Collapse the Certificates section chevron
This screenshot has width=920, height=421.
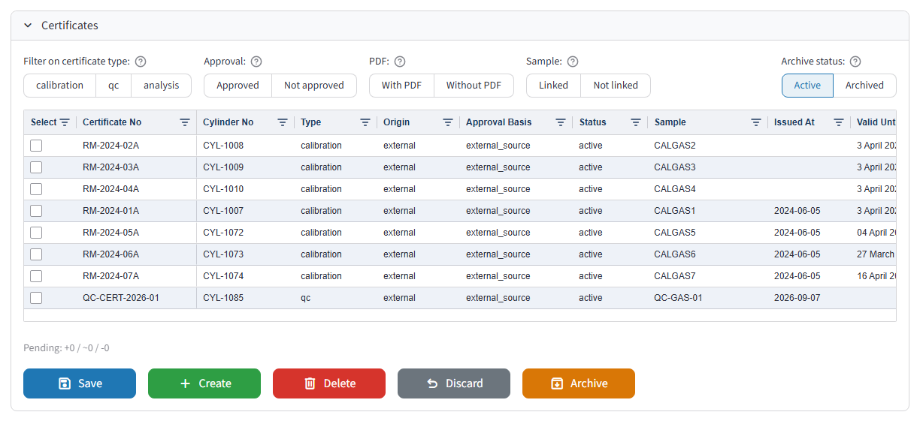point(28,26)
